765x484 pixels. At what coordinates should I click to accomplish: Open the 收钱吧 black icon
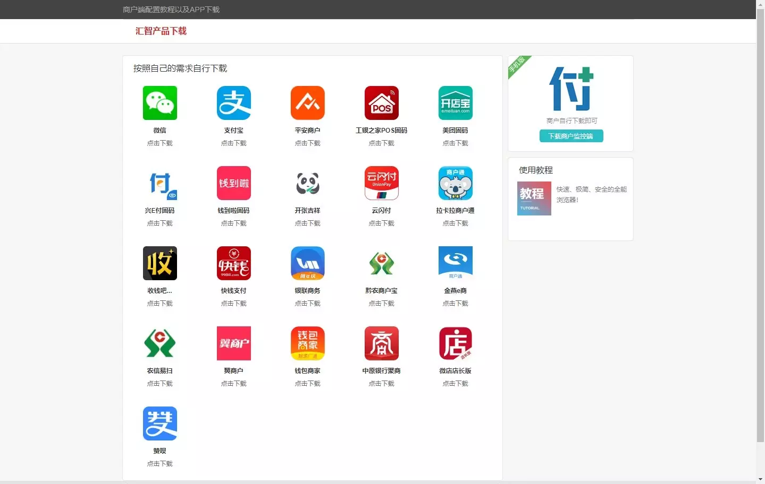point(159,263)
